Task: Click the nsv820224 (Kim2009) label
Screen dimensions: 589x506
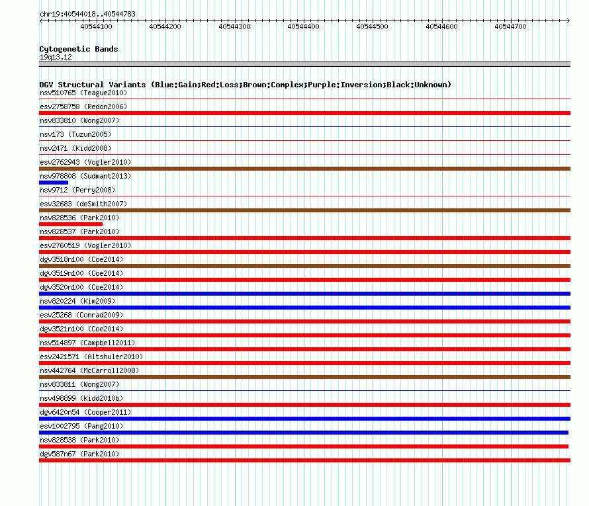Action: pyautogui.click(x=77, y=301)
